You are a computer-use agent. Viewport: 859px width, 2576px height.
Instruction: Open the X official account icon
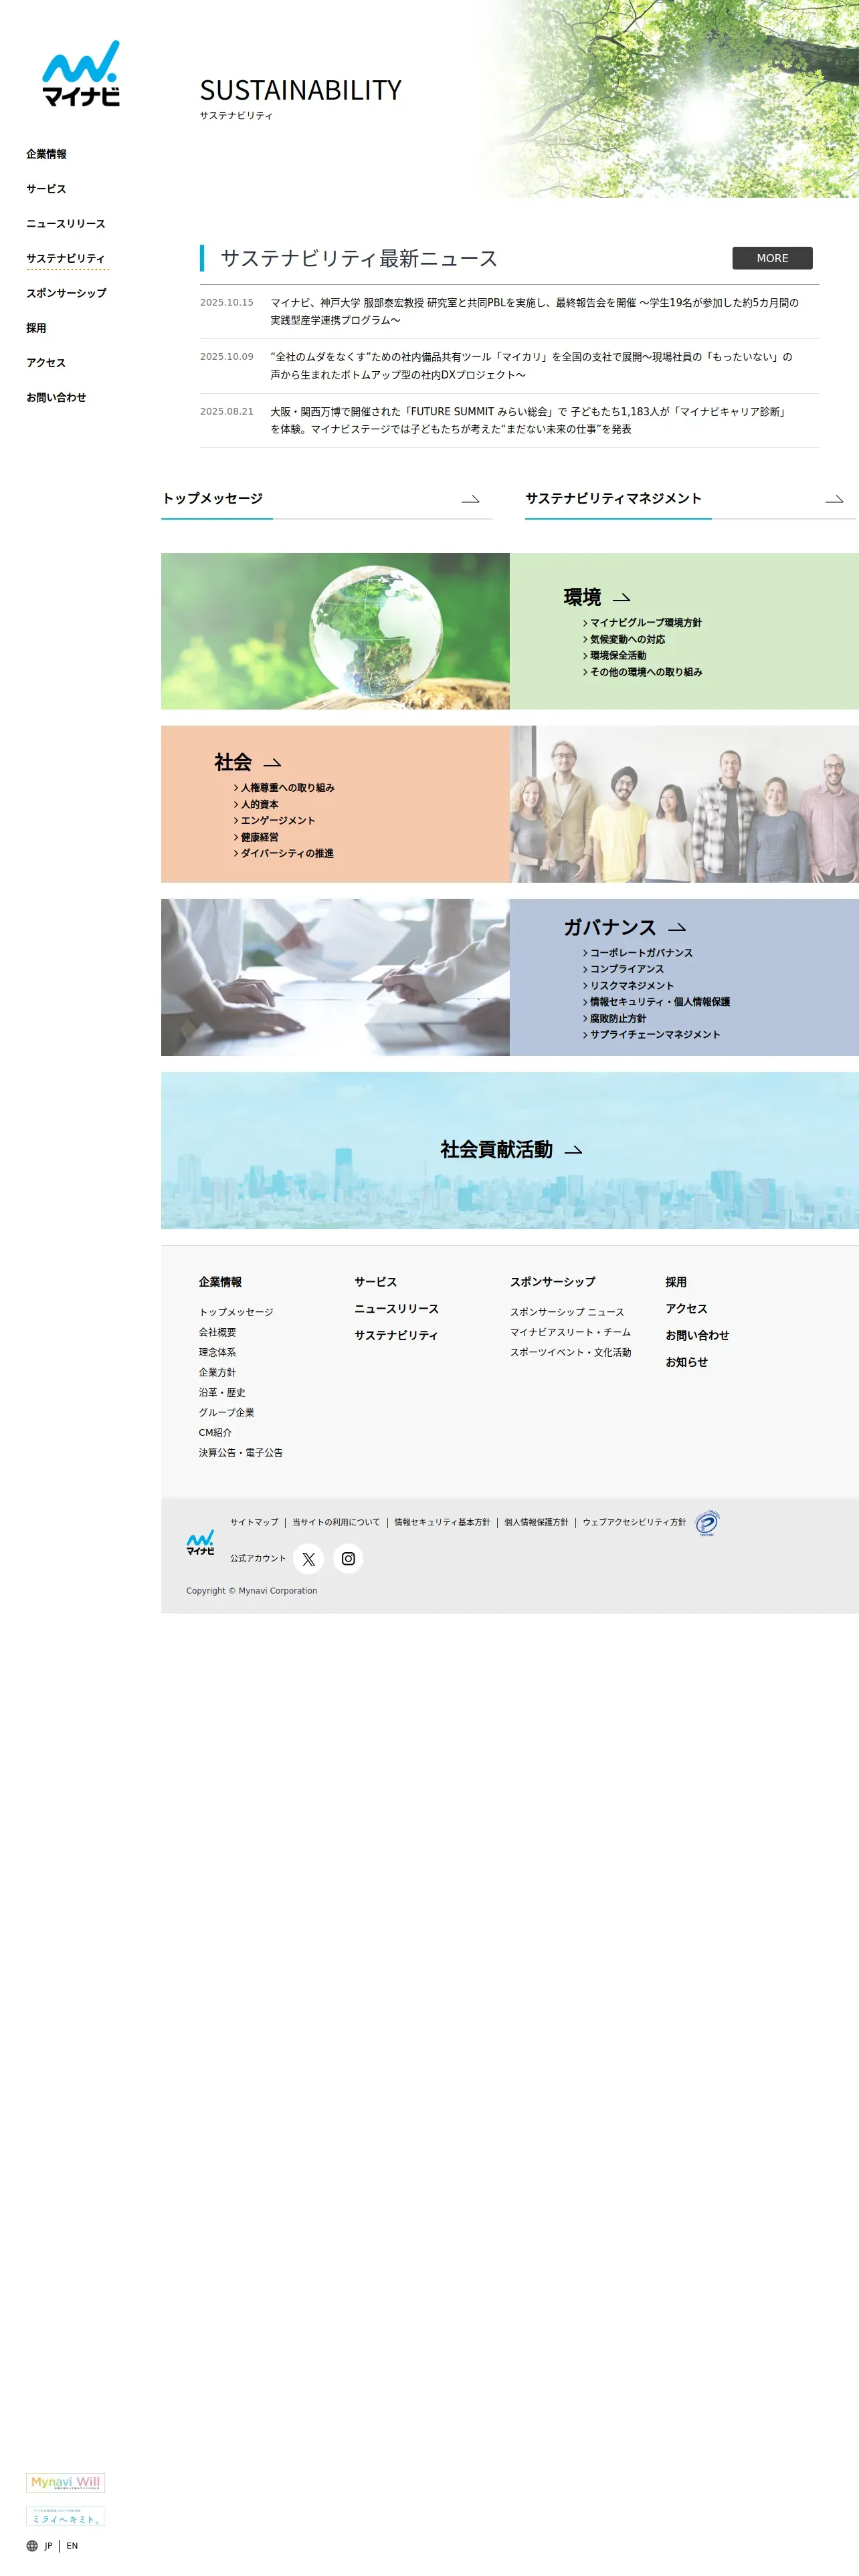click(x=308, y=1558)
